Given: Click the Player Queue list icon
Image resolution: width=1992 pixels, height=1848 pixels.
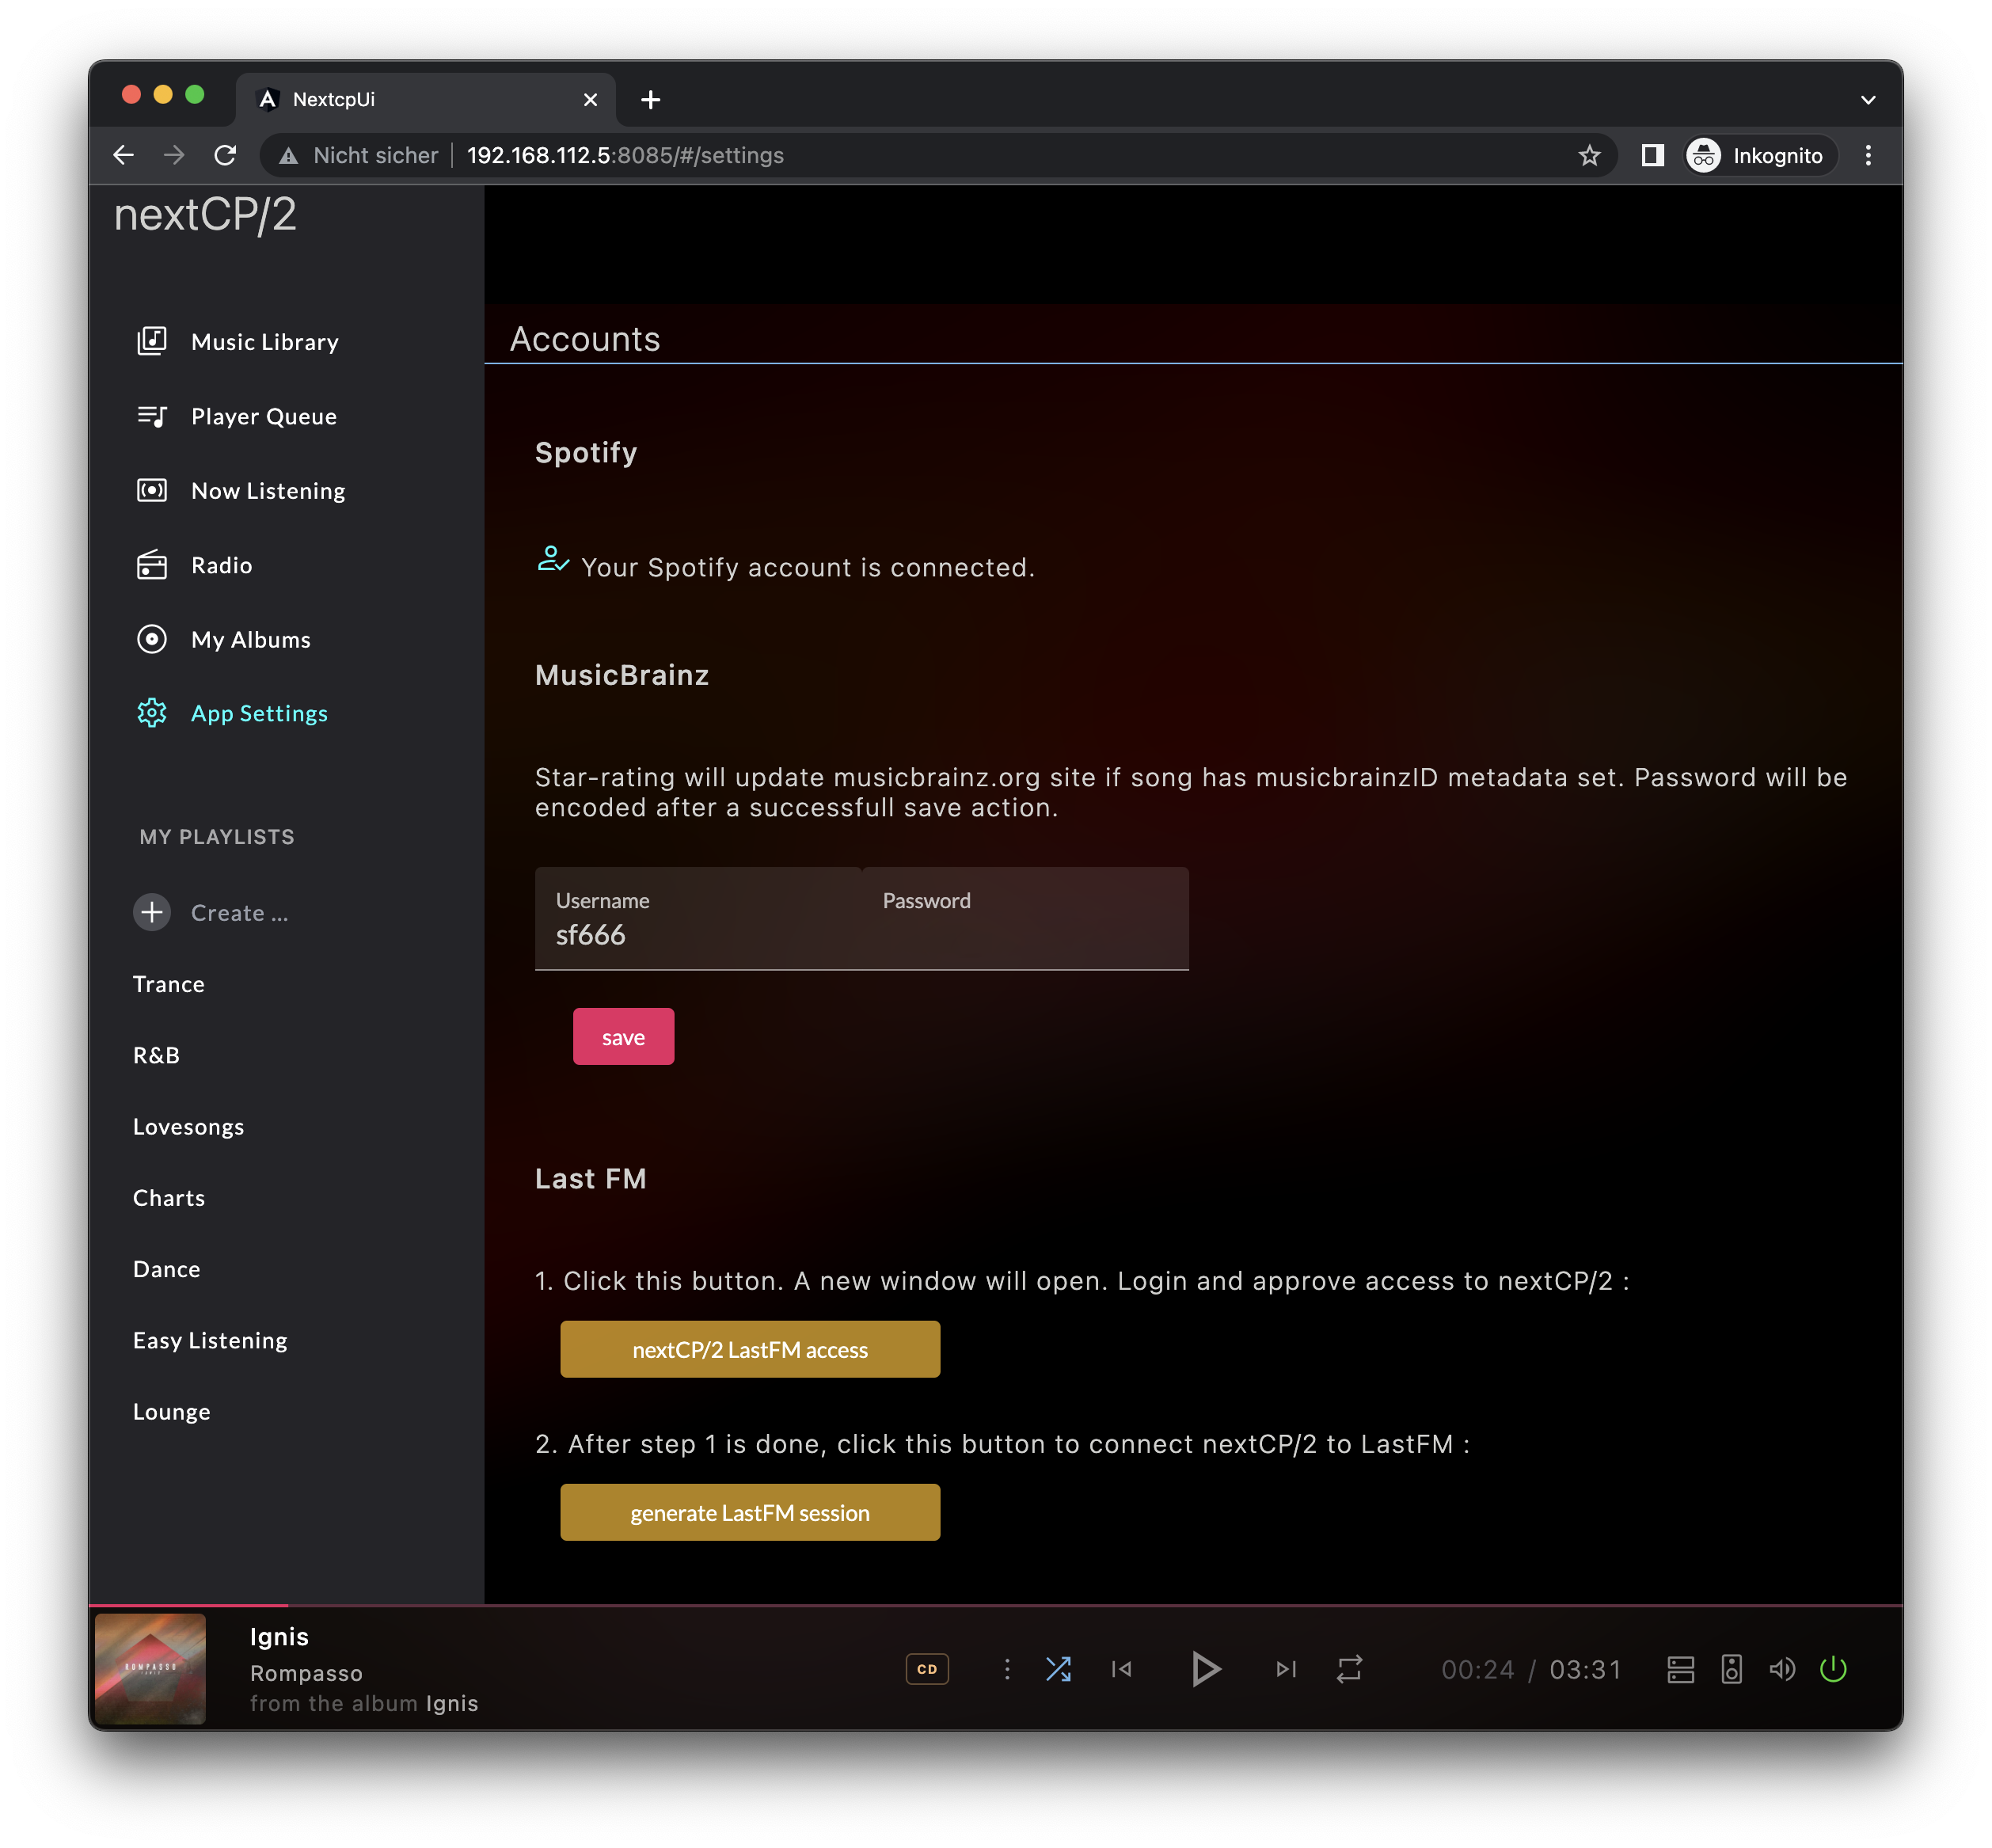Looking at the screenshot, I should [152, 416].
